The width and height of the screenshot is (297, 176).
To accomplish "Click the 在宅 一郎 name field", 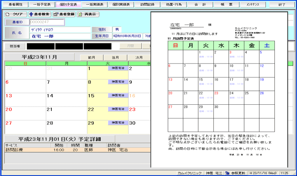I will tap(60, 36).
